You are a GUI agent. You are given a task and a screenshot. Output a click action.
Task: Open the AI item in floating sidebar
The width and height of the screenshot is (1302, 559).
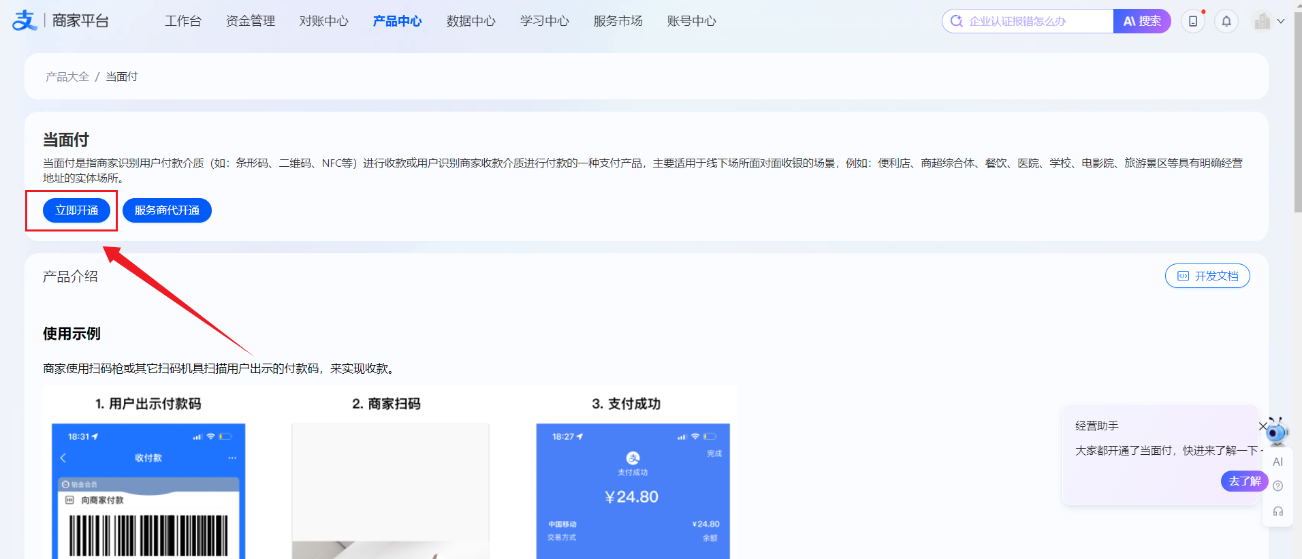coord(1277,462)
